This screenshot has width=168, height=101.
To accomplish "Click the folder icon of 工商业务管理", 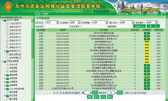I will coord(5,61).
